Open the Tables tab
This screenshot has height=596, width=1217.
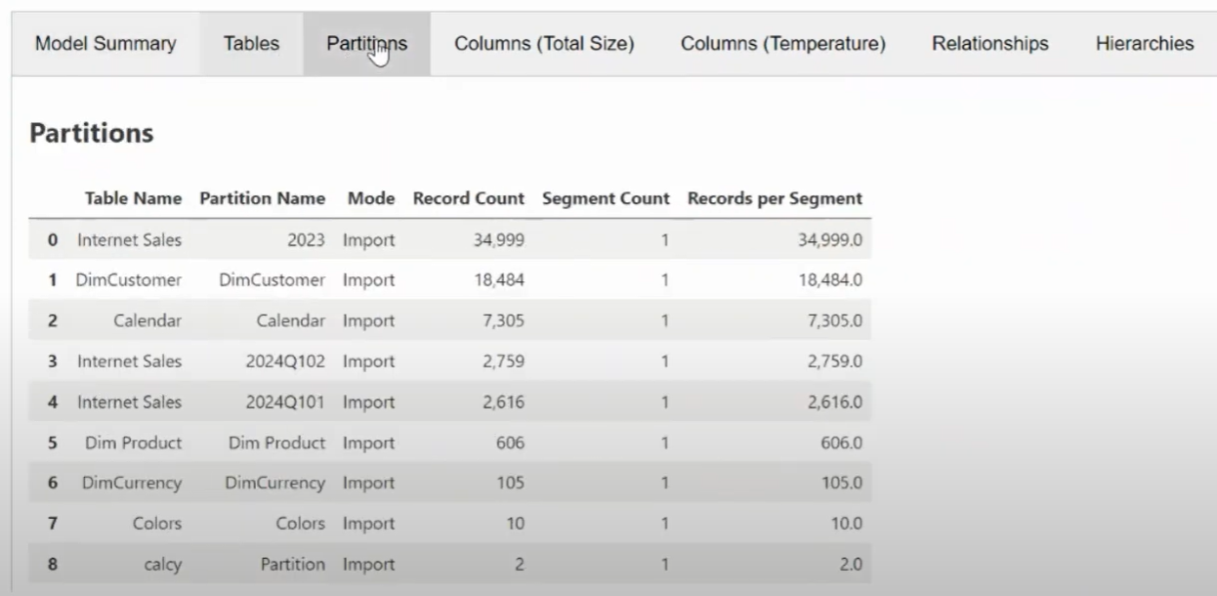pos(251,44)
